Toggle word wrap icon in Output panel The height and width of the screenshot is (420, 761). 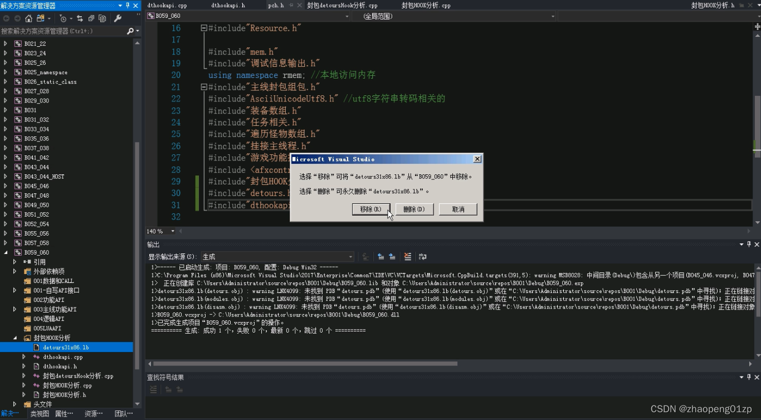click(423, 257)
